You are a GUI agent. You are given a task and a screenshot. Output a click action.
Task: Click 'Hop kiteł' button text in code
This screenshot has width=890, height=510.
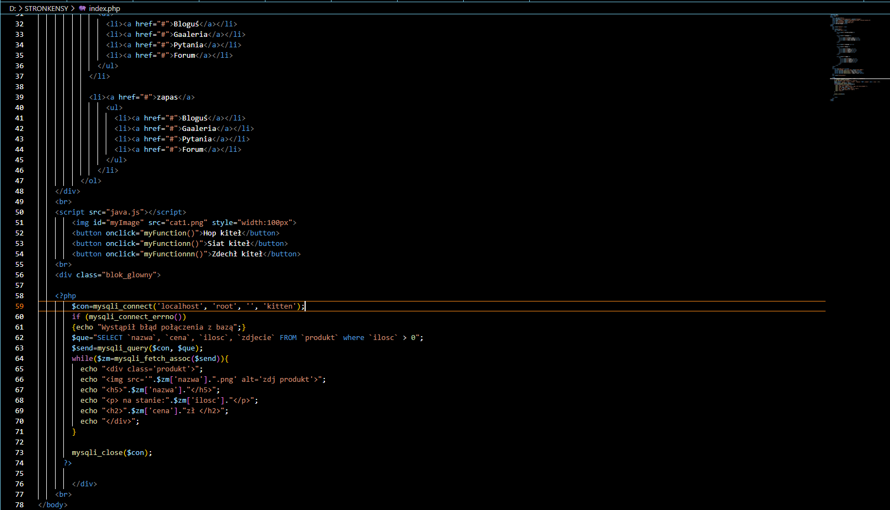coord(222,233)
